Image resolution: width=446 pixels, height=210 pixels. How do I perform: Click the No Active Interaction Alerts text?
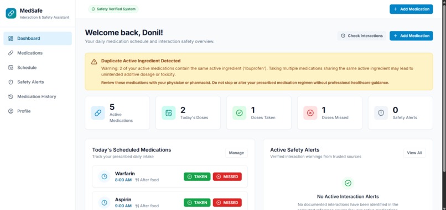[348, 197]
